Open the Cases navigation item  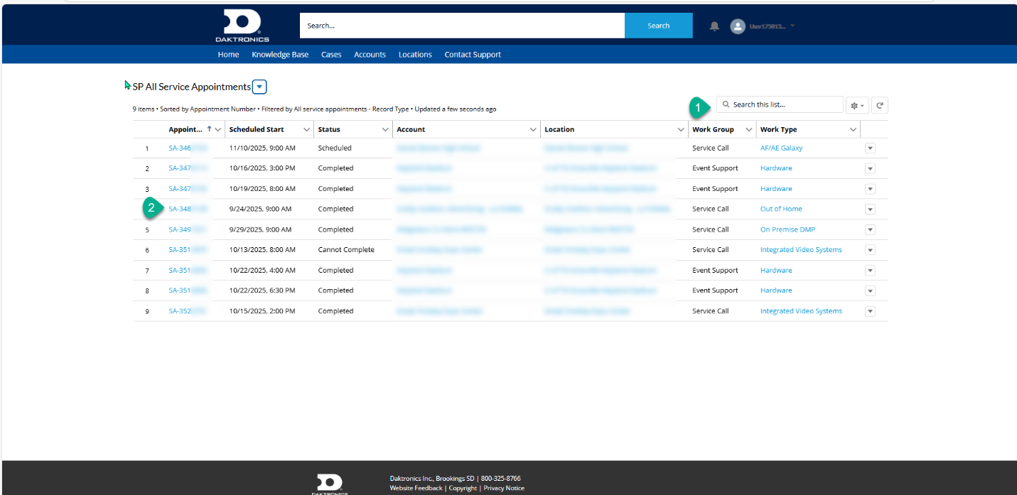331,55
